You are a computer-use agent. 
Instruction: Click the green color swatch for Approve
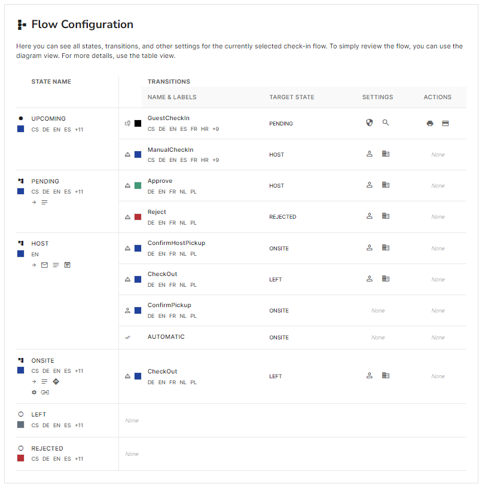pyautogui.click(x=138, y=186)
